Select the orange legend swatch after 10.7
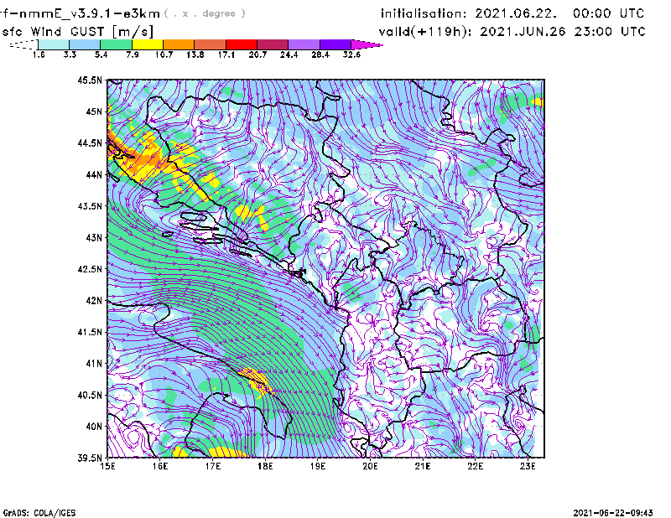The height and width of the screenshot is (518, 671). [179, 44]
